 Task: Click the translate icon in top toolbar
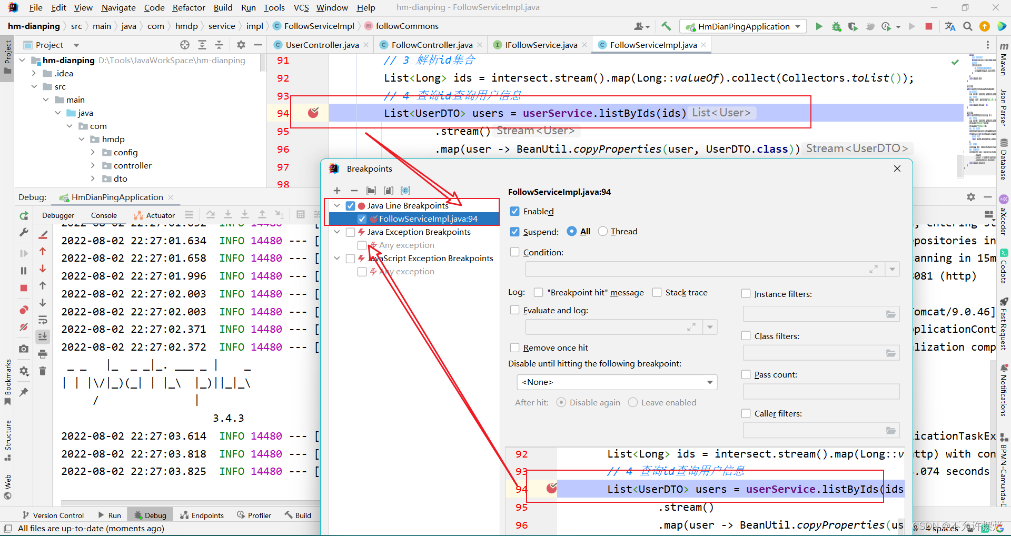tap(950, 26)
